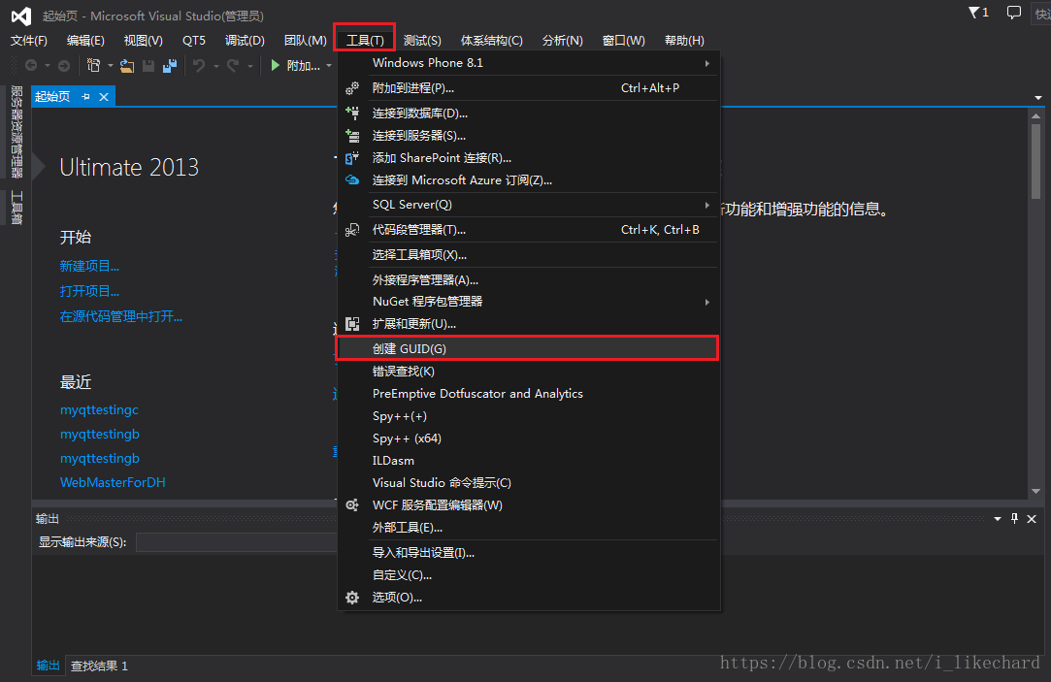Choose 创建 GUID(G) from the menu

click(x=529, y=348)
